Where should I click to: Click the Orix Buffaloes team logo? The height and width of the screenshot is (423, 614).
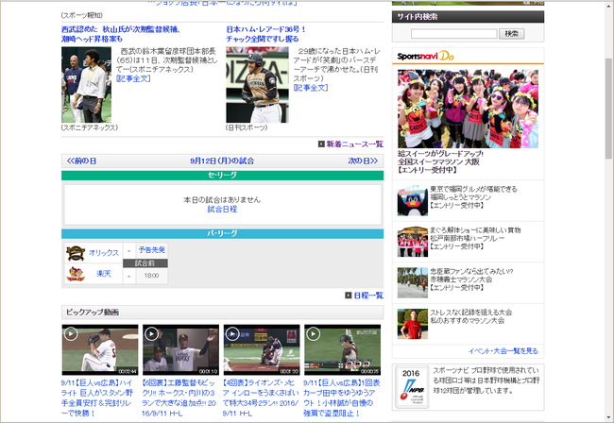tap(76, 253)
